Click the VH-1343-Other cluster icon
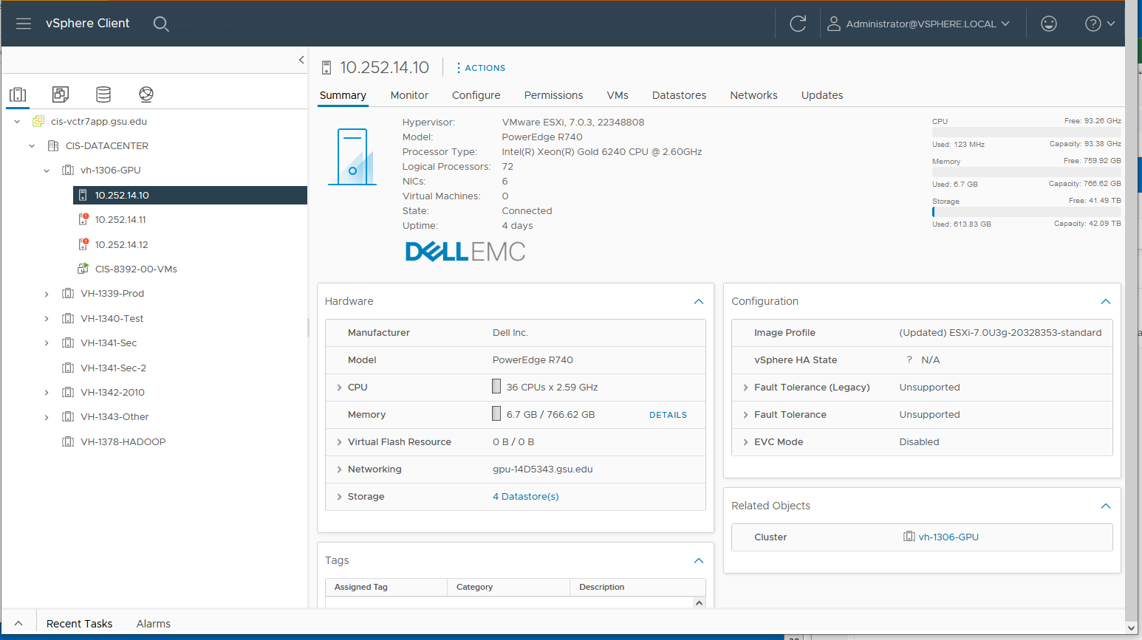Viewport: 1142px width, 640px height. 68,417
